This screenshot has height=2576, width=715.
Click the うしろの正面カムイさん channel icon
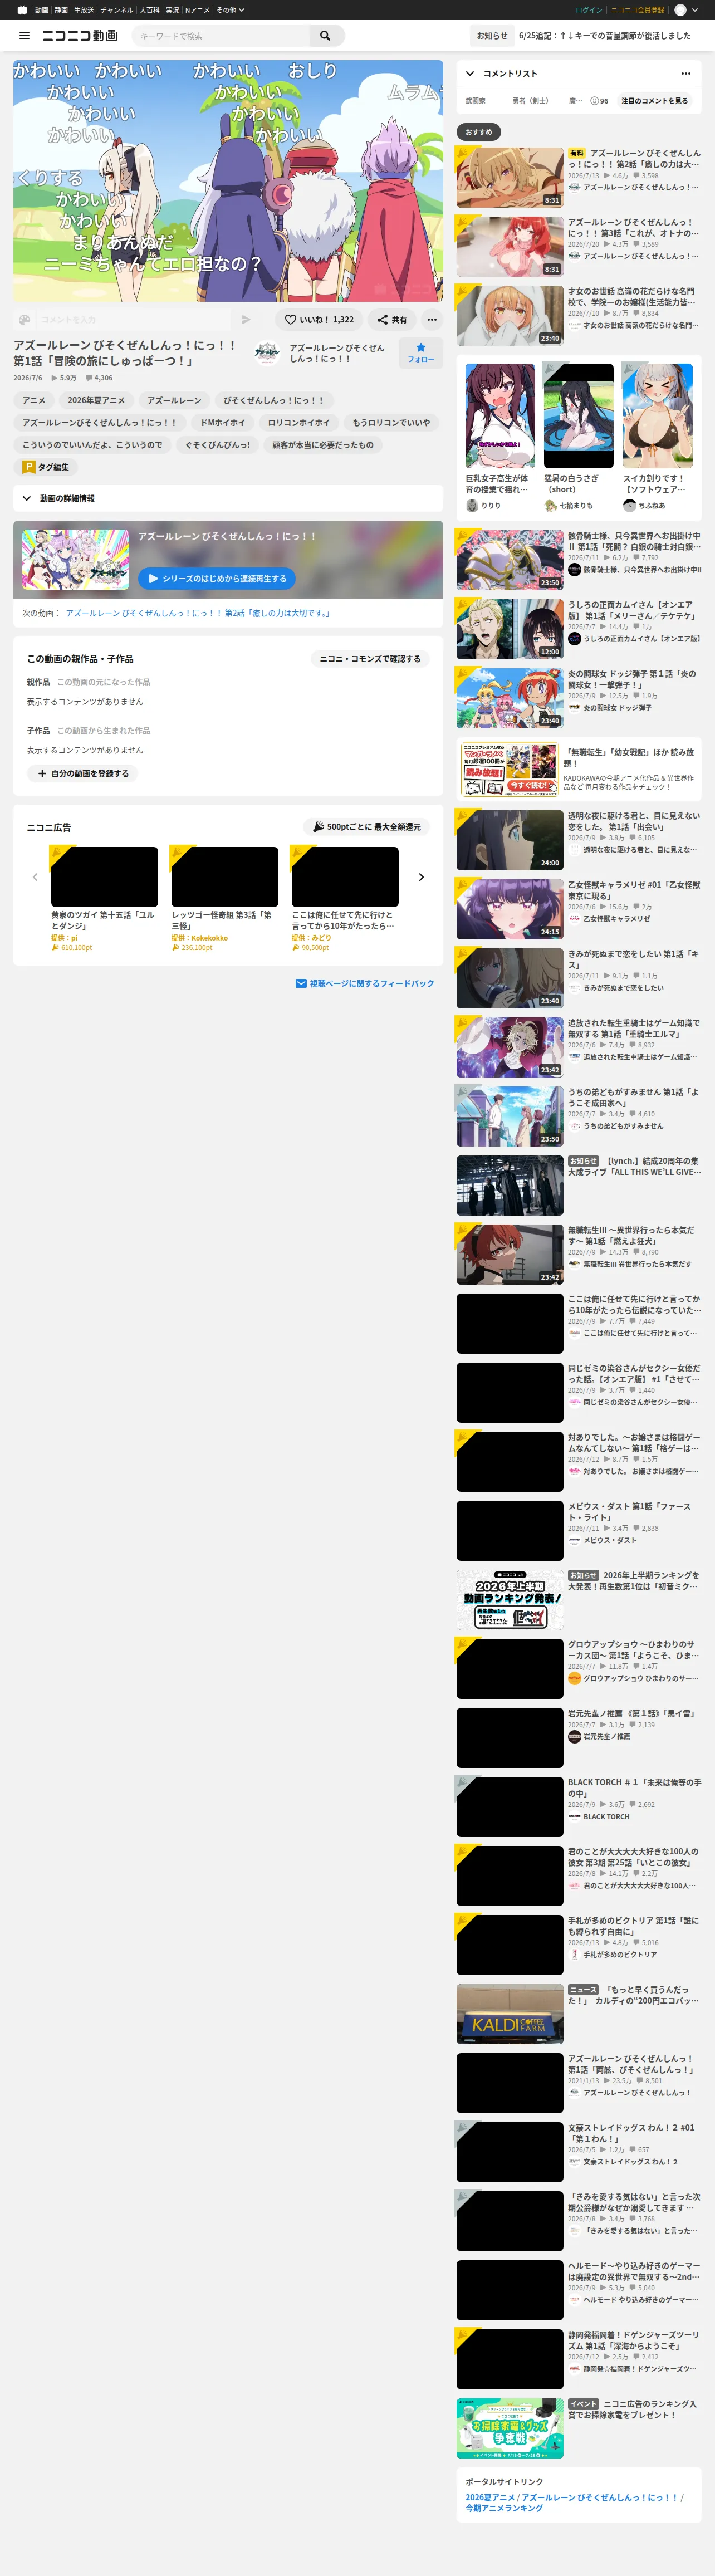point(575,639)
